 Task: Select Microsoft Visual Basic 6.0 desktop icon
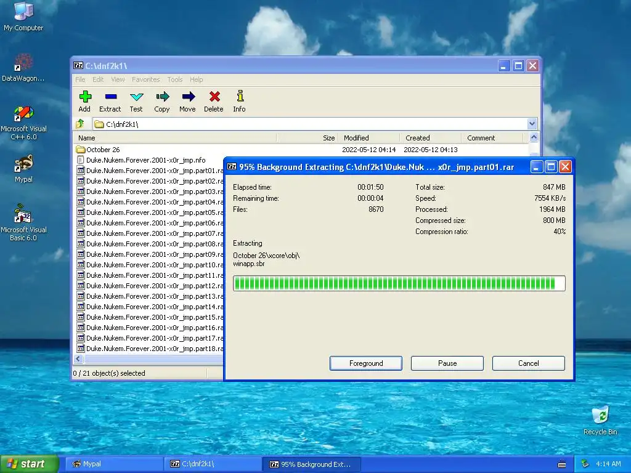(23, 222)
